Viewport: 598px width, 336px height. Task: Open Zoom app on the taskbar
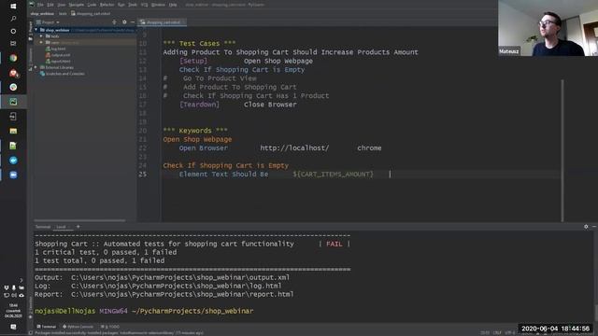13,175
